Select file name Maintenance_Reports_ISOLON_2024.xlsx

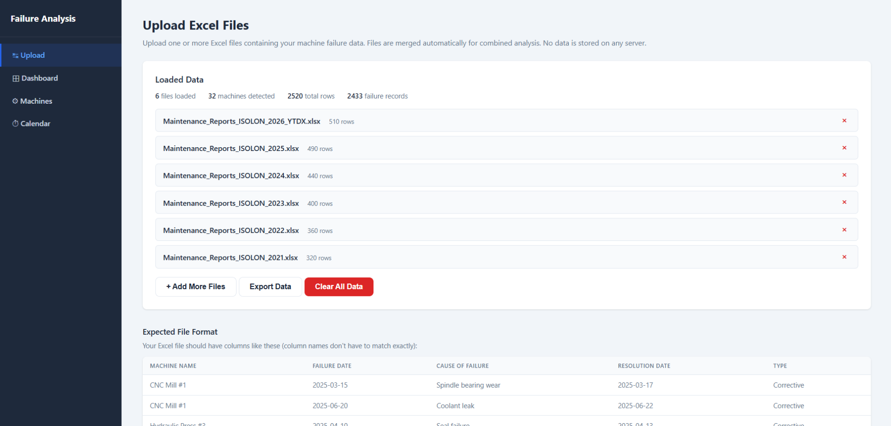click(x=231, y=176)
